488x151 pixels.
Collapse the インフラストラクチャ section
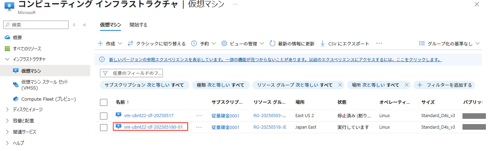pyautogui.click(x=7, y=59)
